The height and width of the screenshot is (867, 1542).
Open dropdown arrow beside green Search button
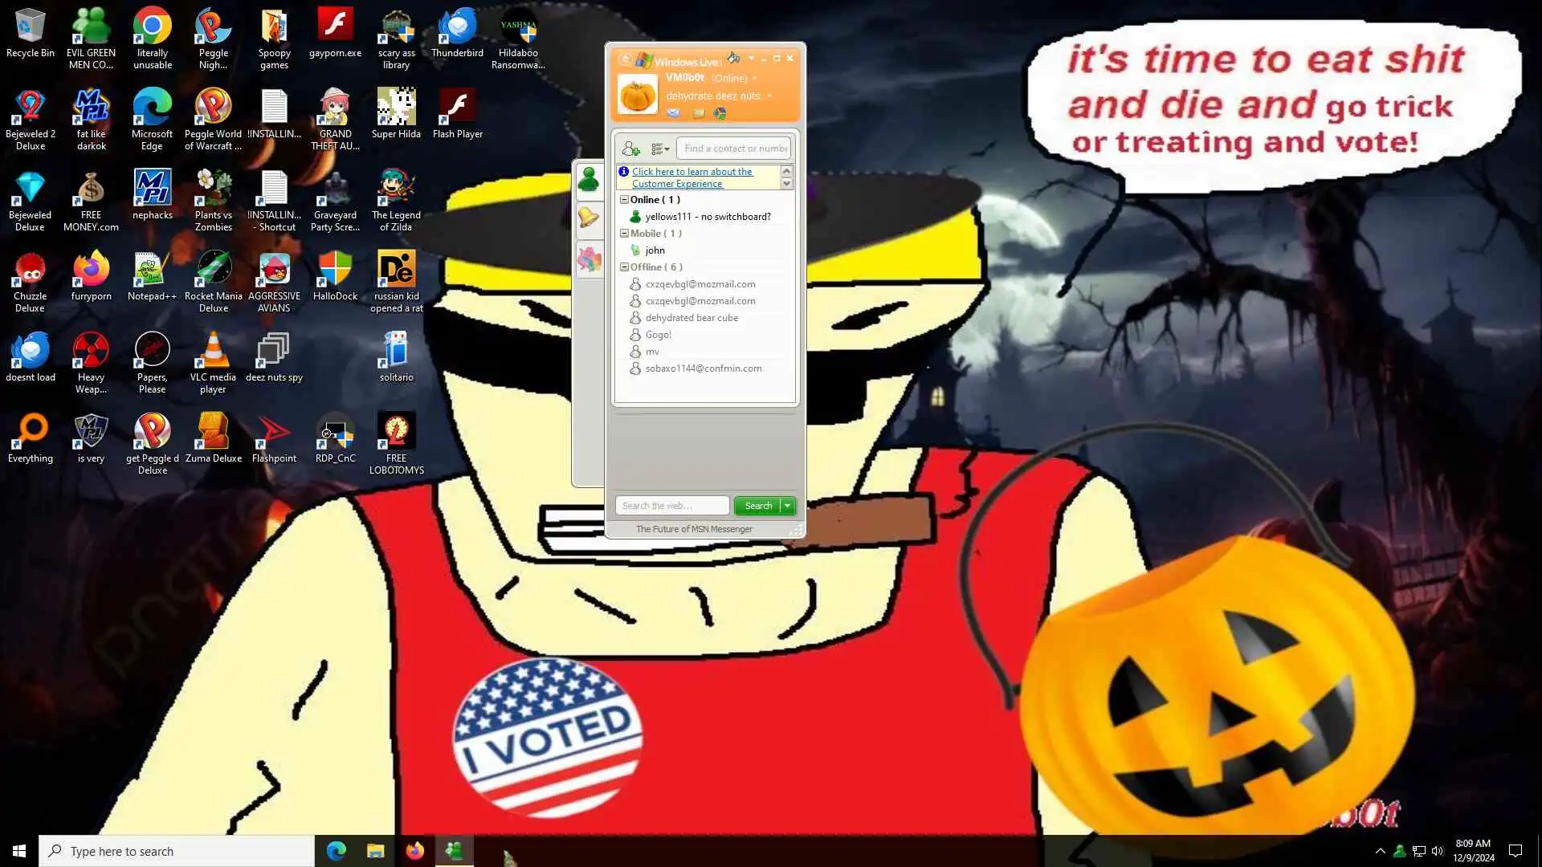click(x=788, y=506)
